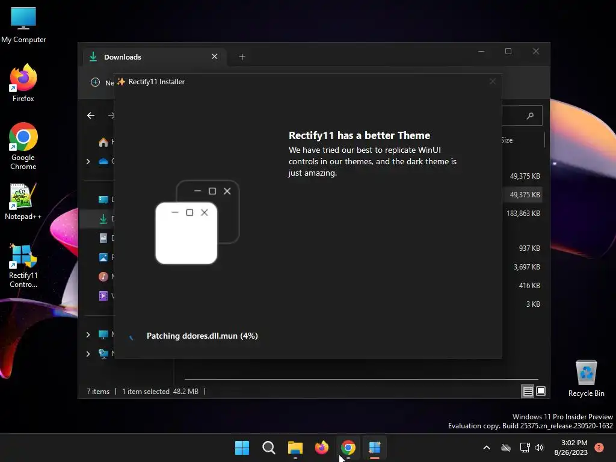This screenshot has width=616, height=462.
Task: Expand the OneDrive sidebar node
Action: 88,161
